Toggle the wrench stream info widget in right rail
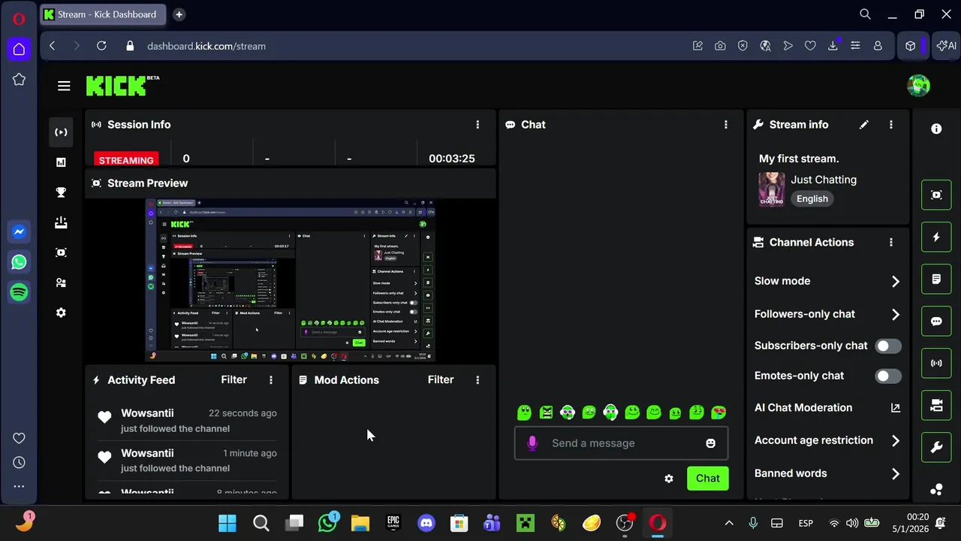This screenshot has width=961, height=541. point(936,448)
